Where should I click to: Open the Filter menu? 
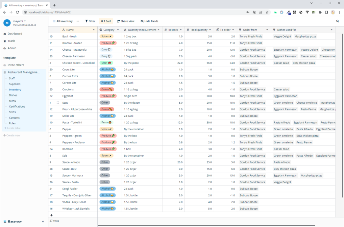click(90, 21)
